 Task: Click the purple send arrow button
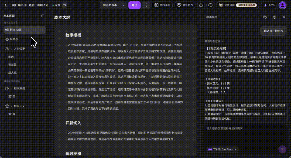(282, 149)
